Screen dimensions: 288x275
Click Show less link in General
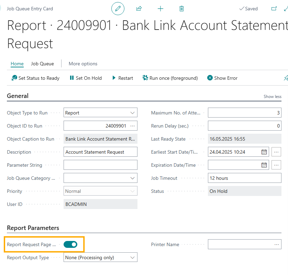click(x=273, y=97)
